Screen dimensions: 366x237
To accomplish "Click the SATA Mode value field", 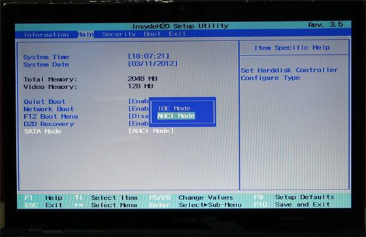I will point(151,131).
